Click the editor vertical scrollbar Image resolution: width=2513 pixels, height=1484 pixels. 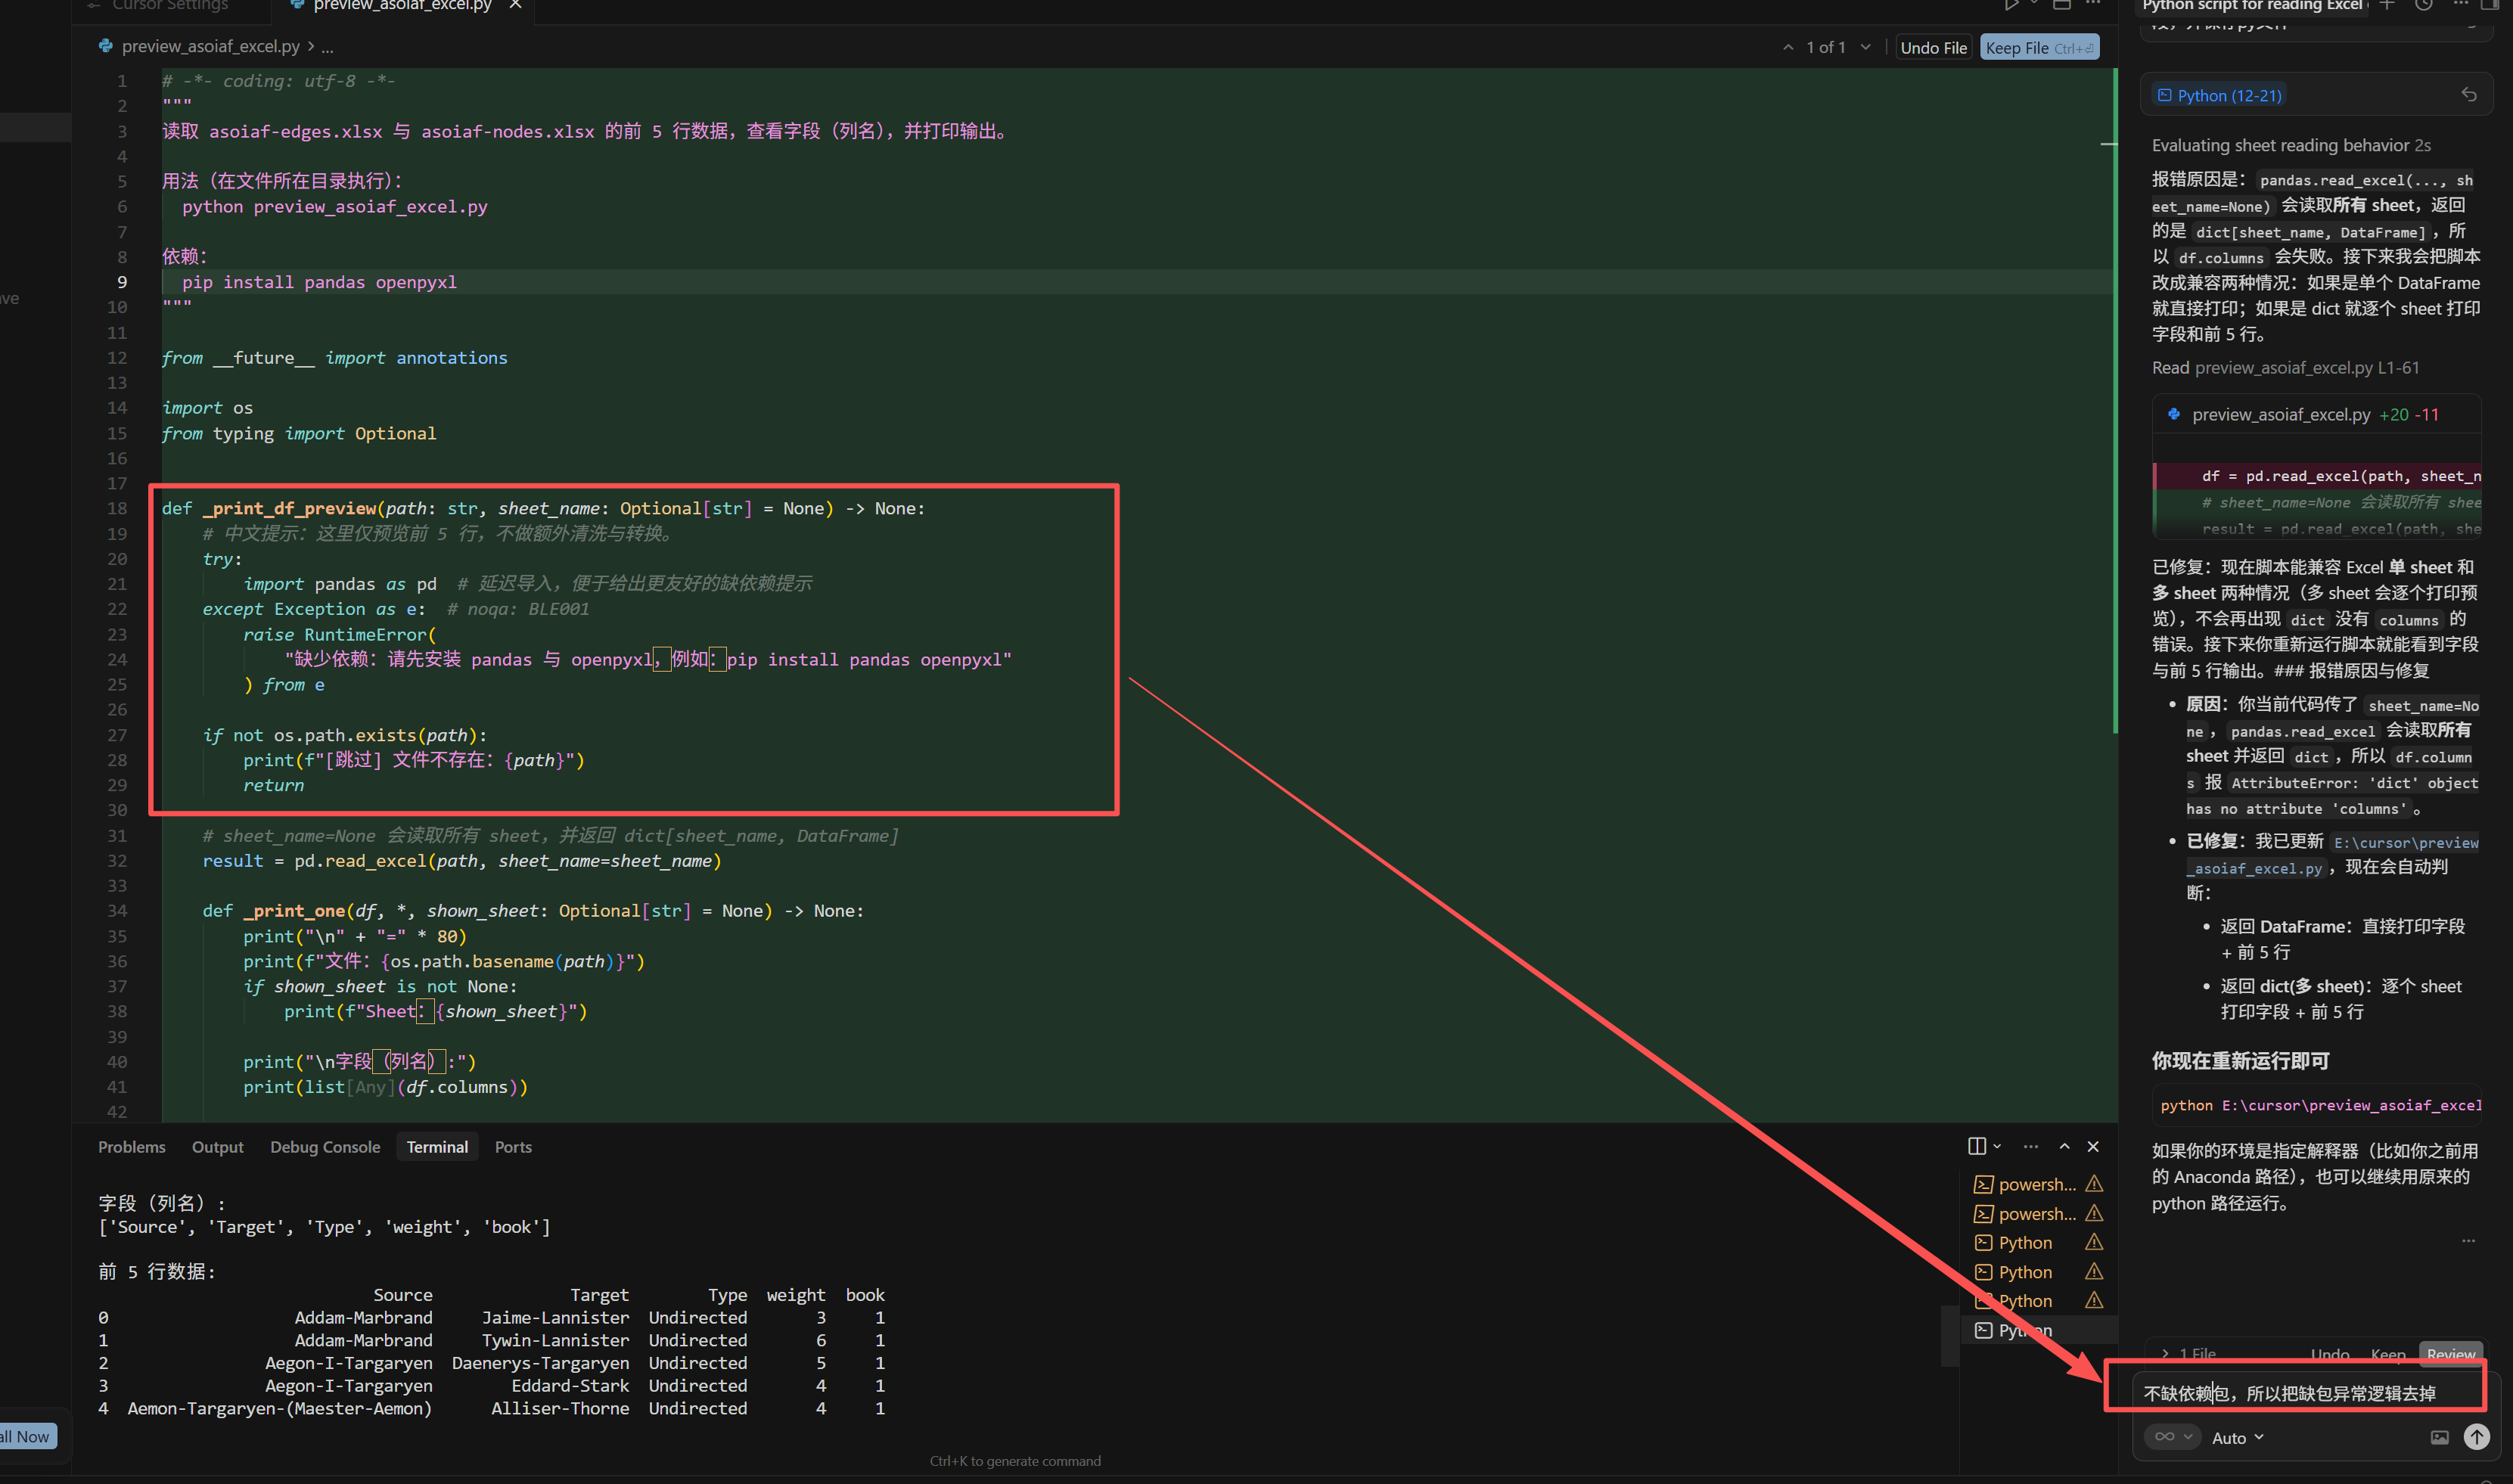coord(2114,400)
